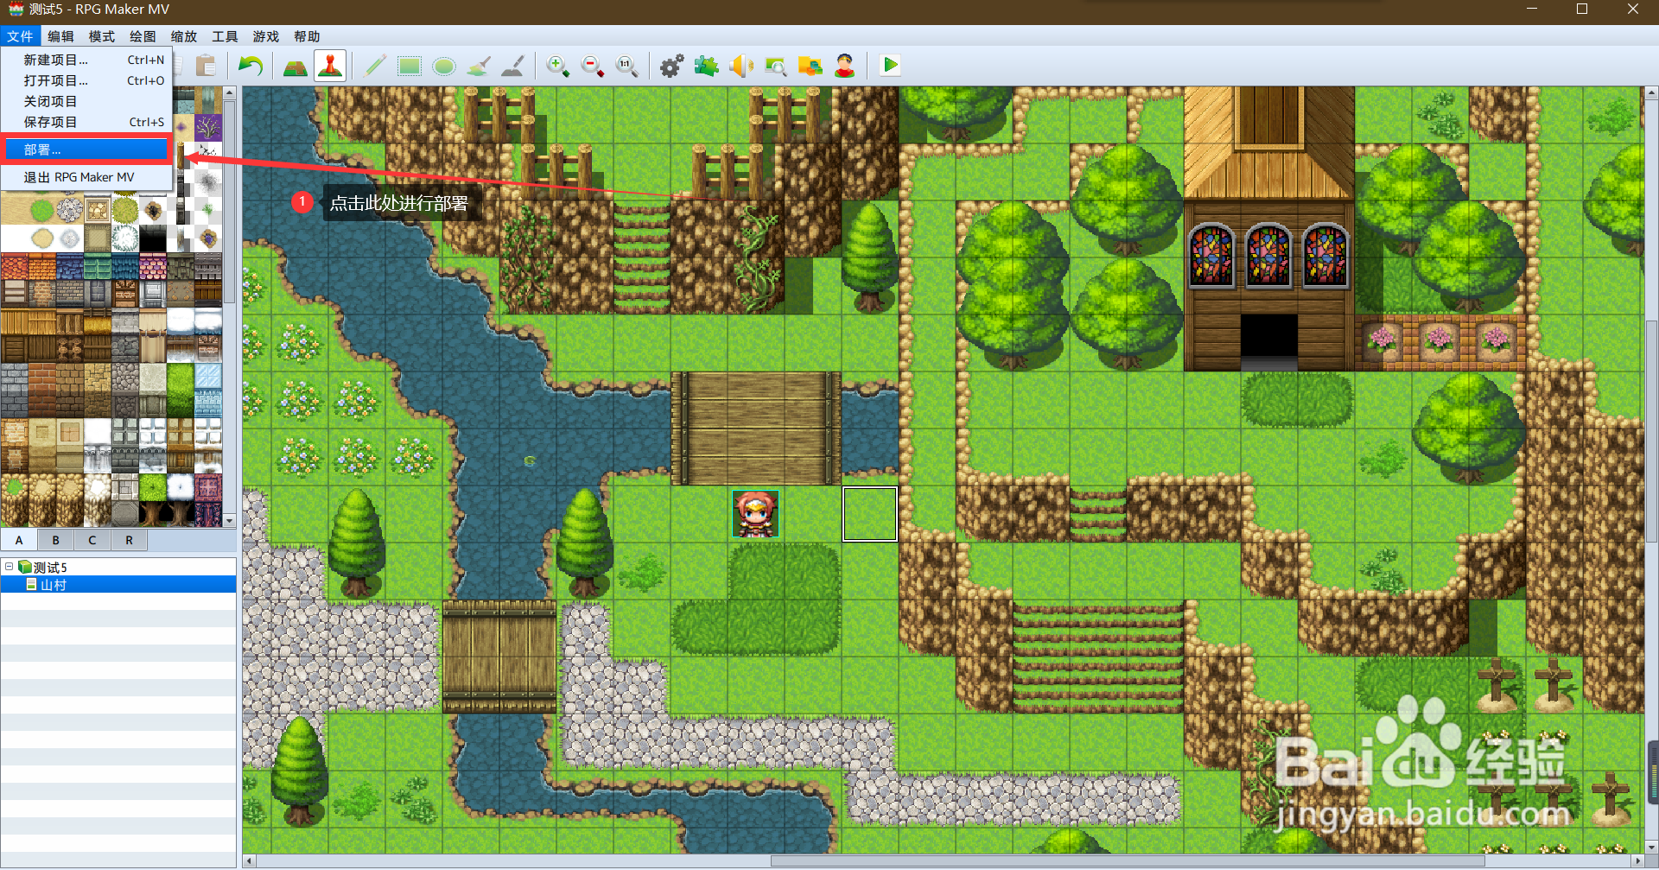The image size is (1659, 870).
Task: Click the map horizontal scrollbar thumb
Action: [1128, 860]
